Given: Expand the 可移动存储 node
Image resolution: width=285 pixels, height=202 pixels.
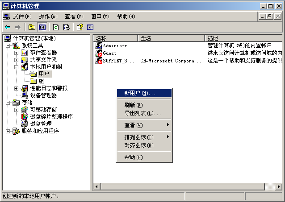Looking at the screenshot, I should [x=17, y=110].
